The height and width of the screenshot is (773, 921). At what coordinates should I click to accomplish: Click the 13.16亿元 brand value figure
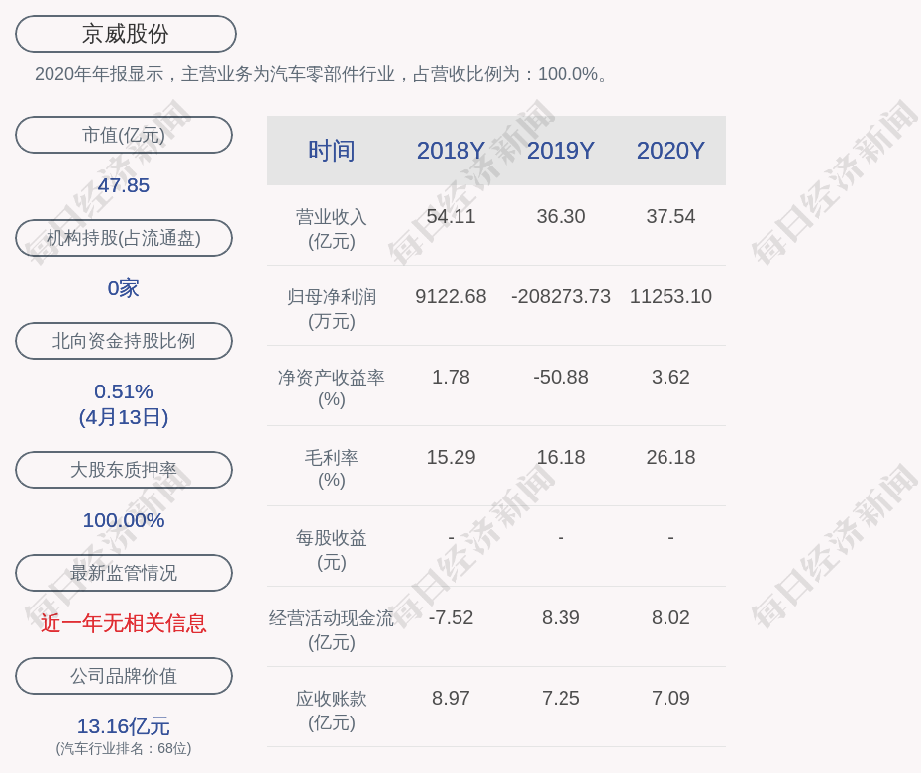pyautogui.click(x=124, y=727)
